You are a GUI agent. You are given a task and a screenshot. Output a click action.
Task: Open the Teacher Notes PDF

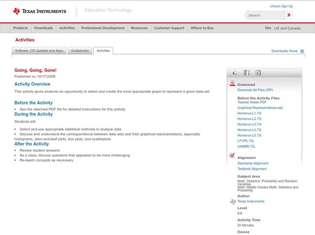coord(252,102)
